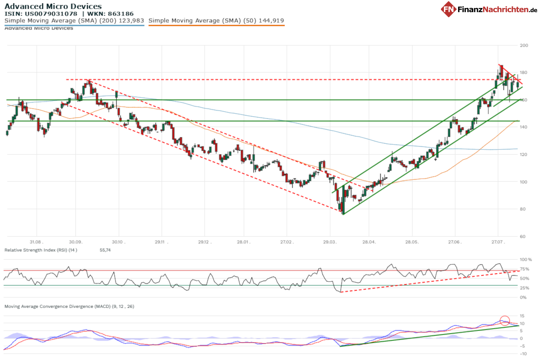This screenshot has height=357, width=538.
Task: Click the orange SMA 50 legend line
Action: click(216, 25)
